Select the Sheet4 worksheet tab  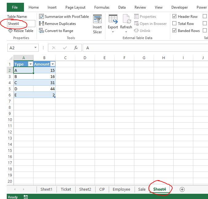tap(159, 189)
